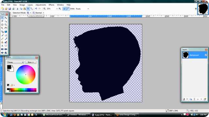209x117 pixels.
Task: Select the Background layer thumbnail
Action: tap(185, 55)
